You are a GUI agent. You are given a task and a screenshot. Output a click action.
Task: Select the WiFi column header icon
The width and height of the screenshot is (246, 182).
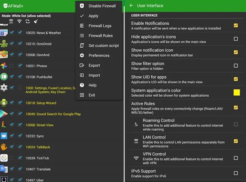point(19,21)
